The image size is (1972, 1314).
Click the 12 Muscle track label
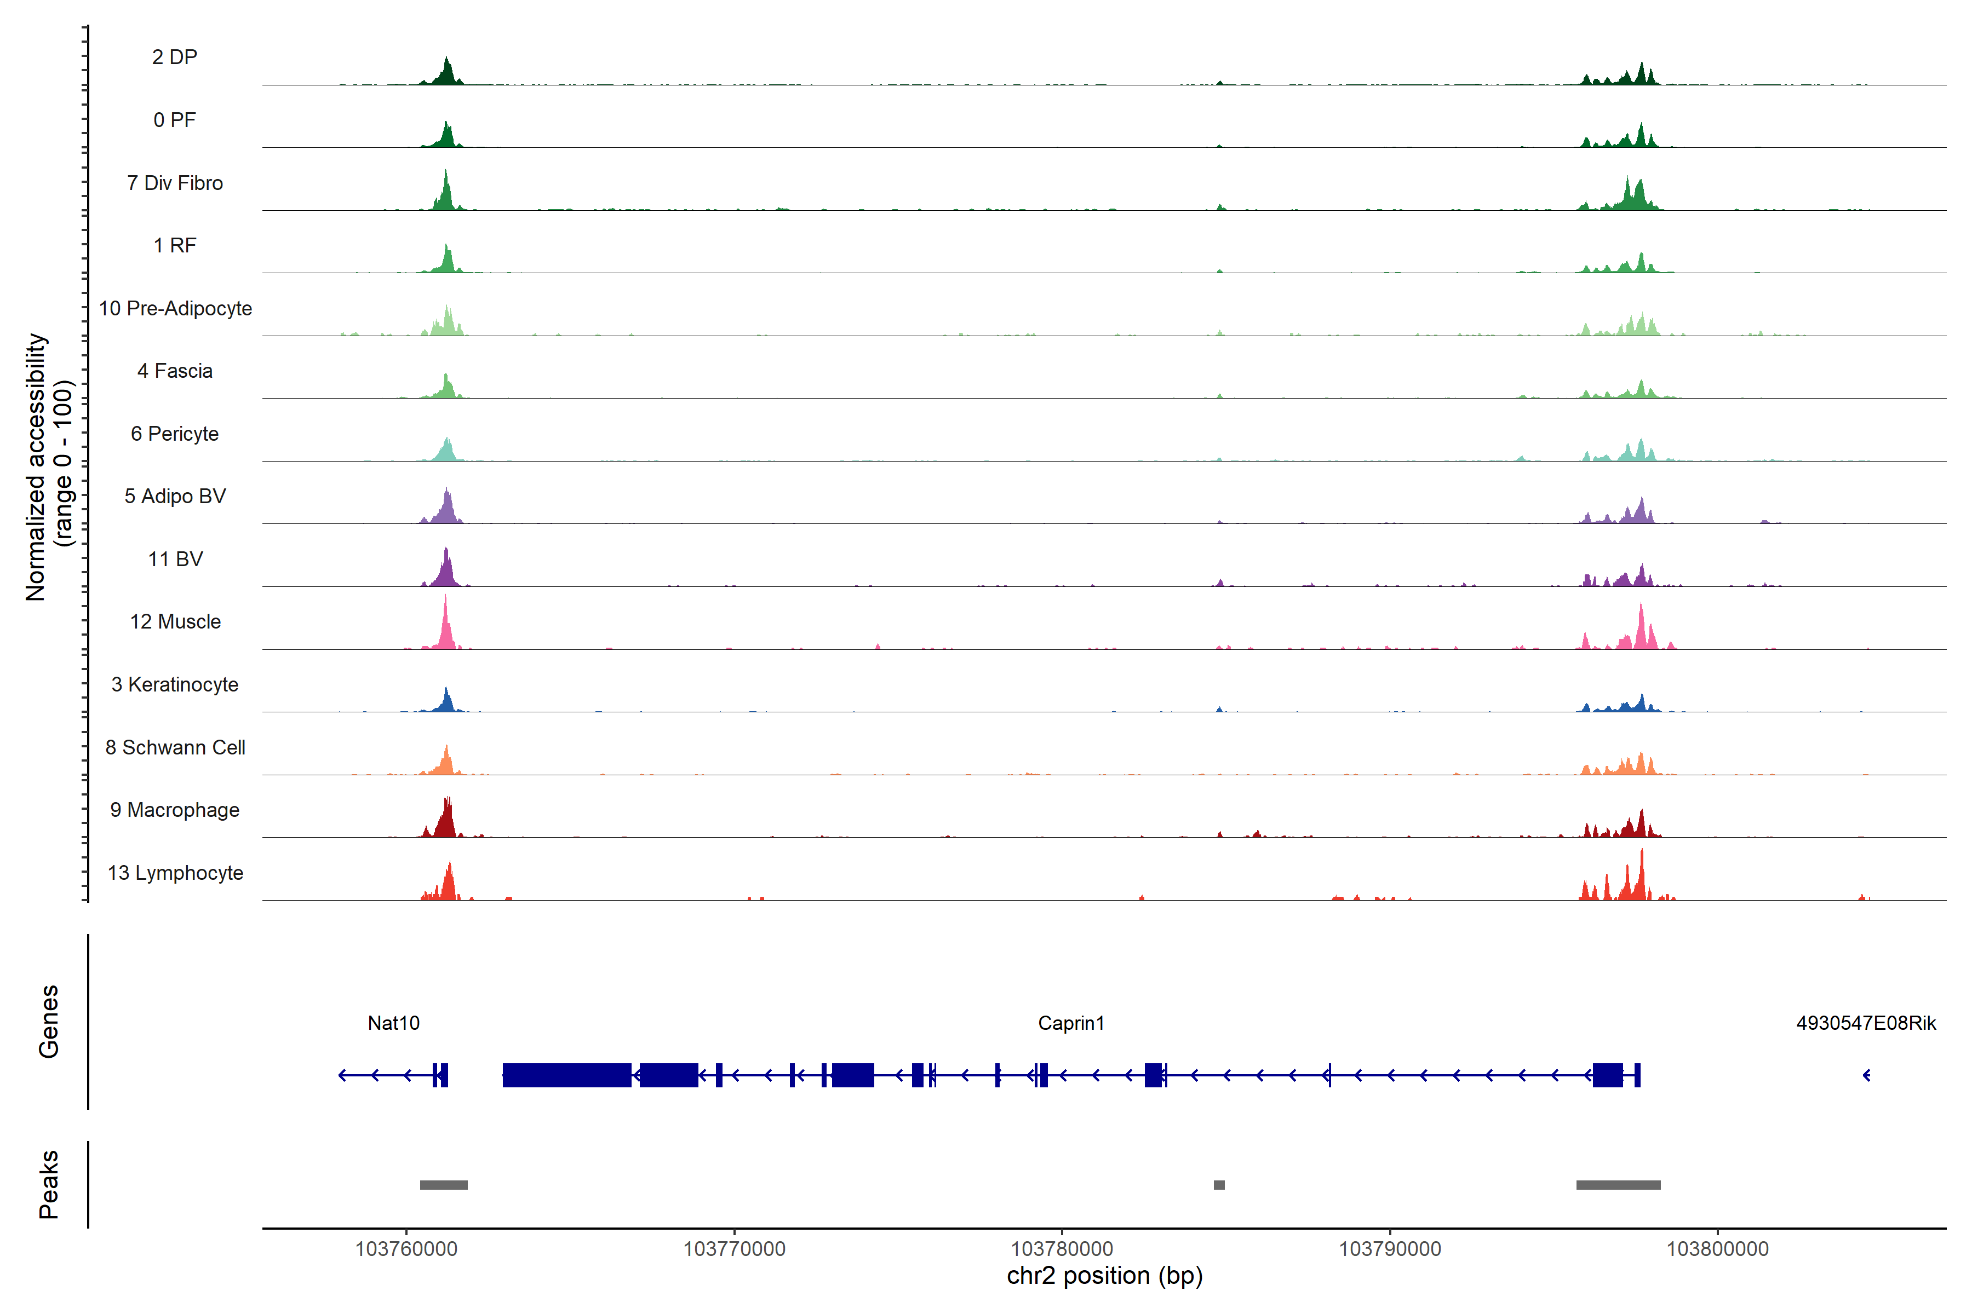175,622
